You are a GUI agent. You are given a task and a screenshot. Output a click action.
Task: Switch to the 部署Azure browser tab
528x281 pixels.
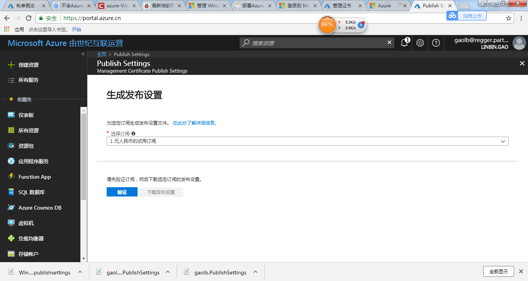tap(253, 6)
